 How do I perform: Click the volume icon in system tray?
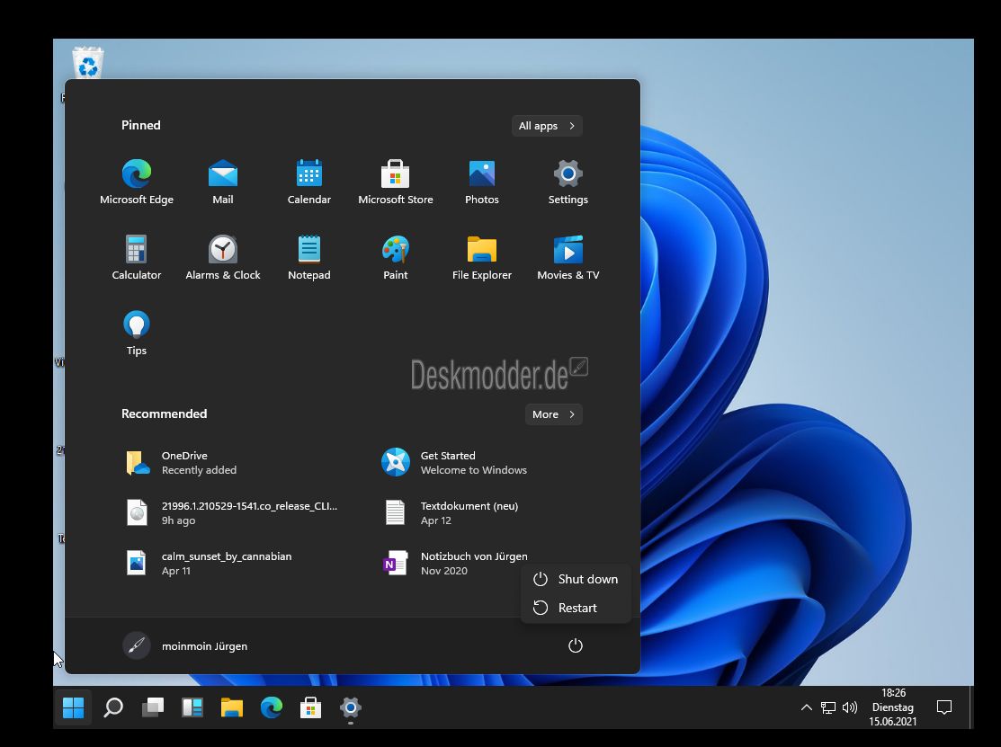coord(850,707)
